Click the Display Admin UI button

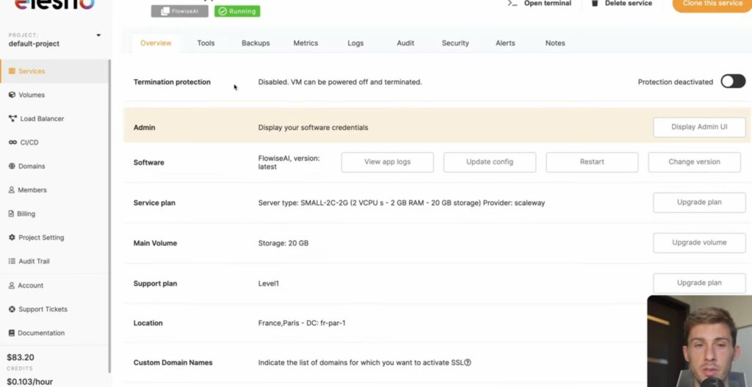pyautogui.click(x=699, y=127)
